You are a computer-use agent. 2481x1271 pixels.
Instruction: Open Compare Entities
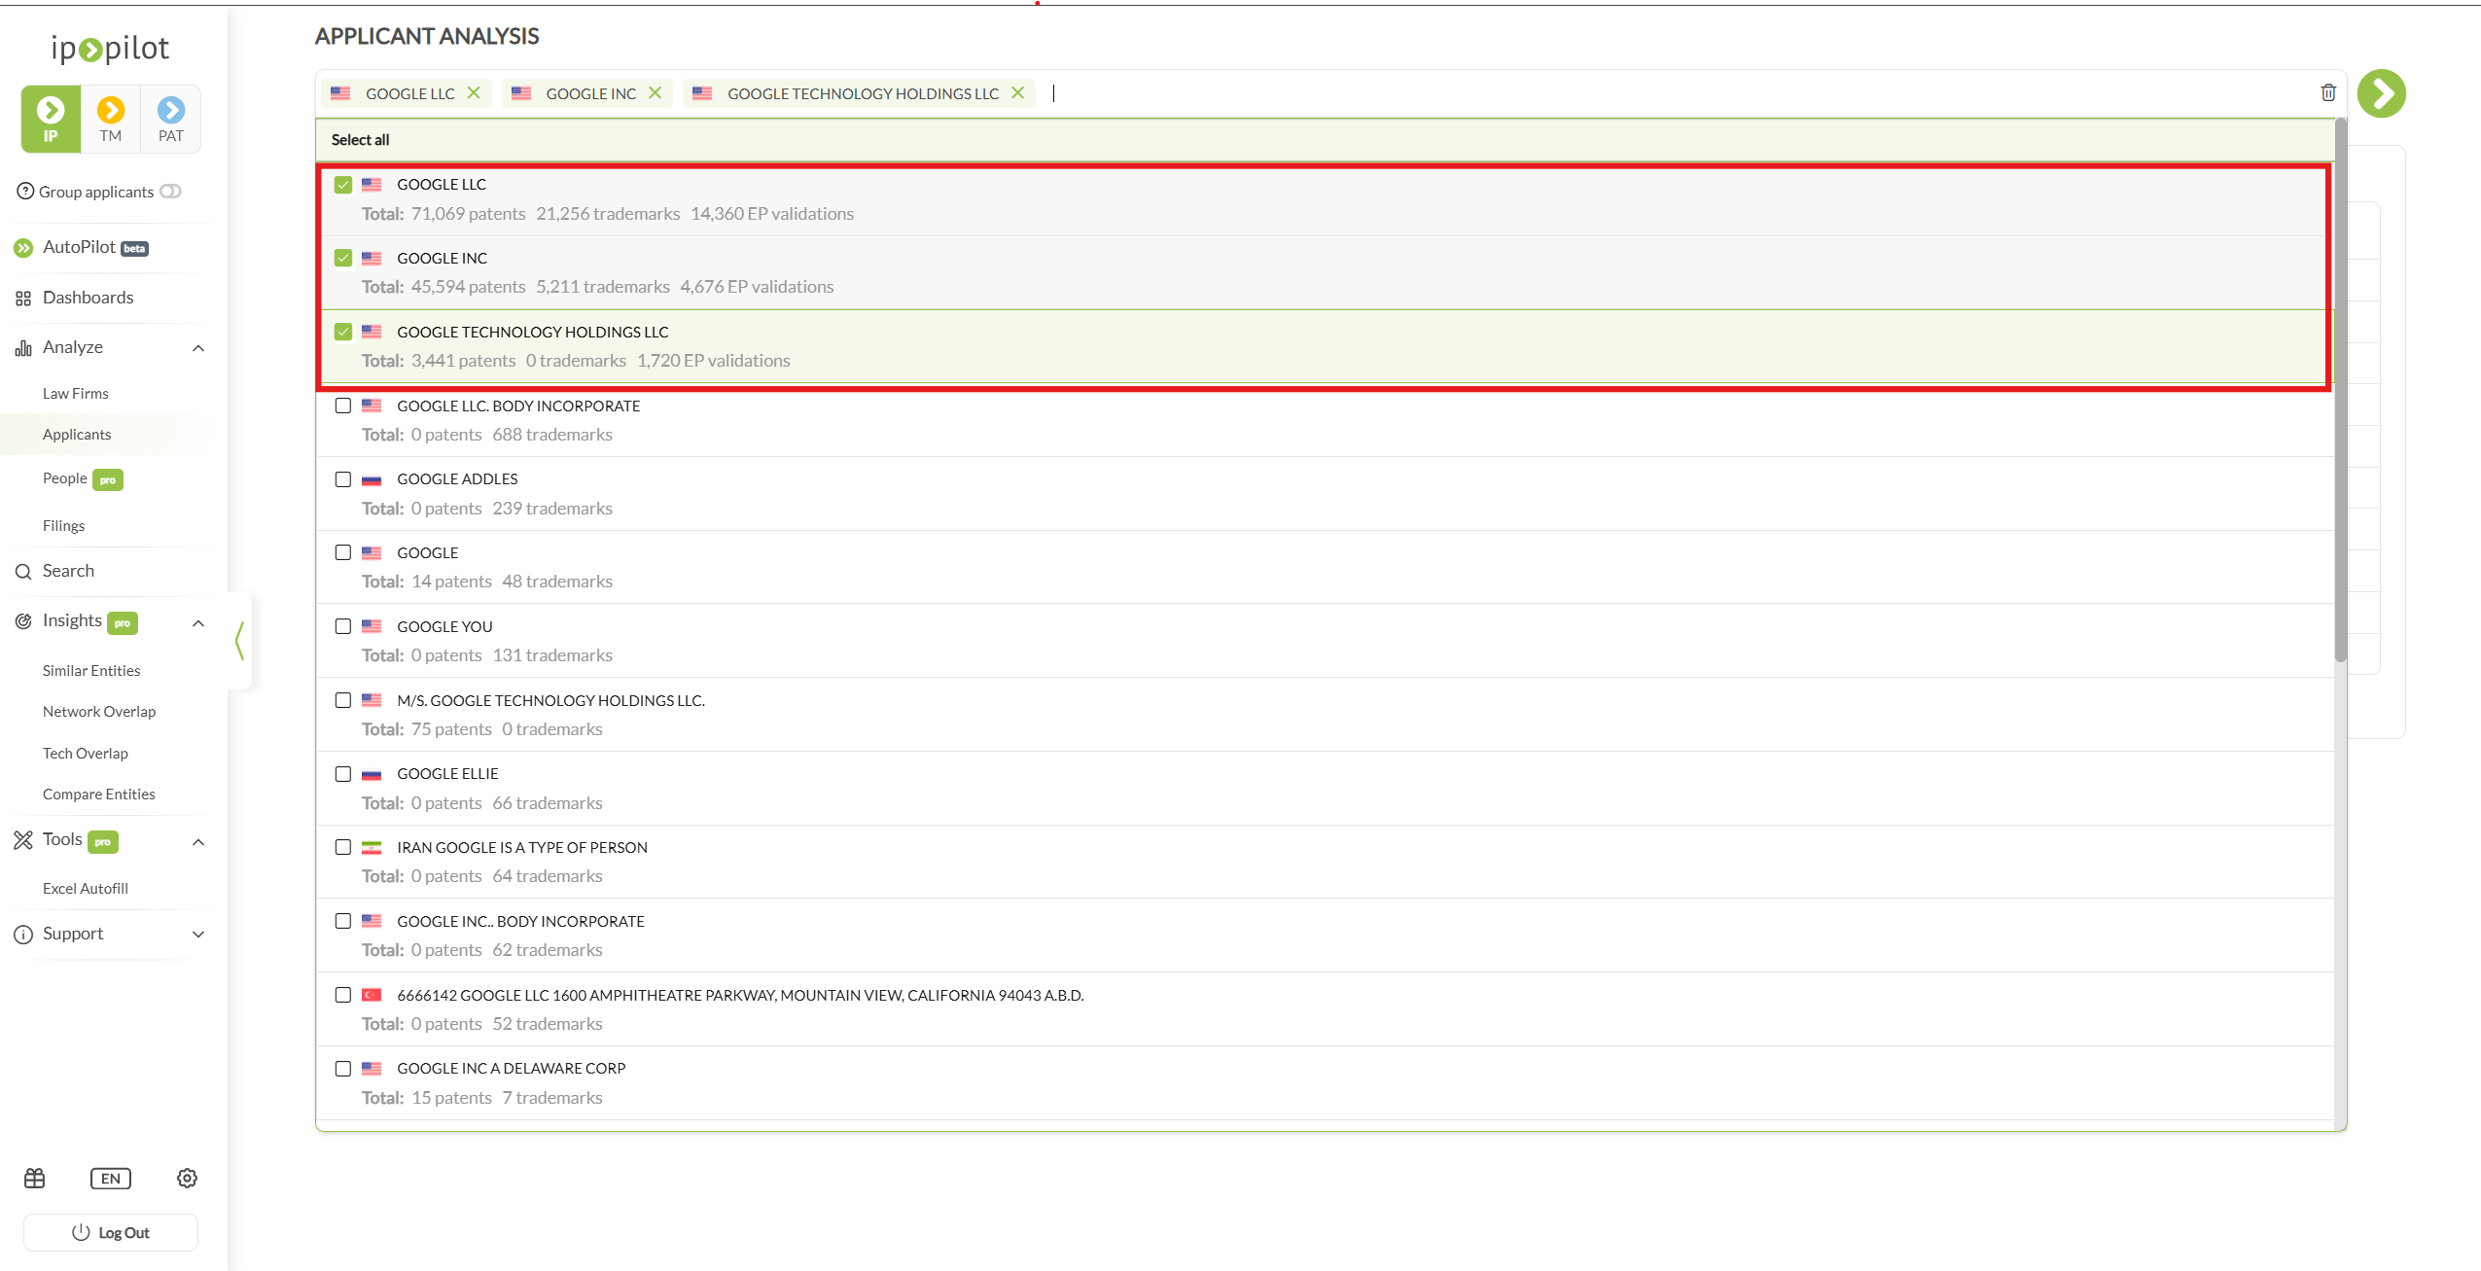coord(98,794)
